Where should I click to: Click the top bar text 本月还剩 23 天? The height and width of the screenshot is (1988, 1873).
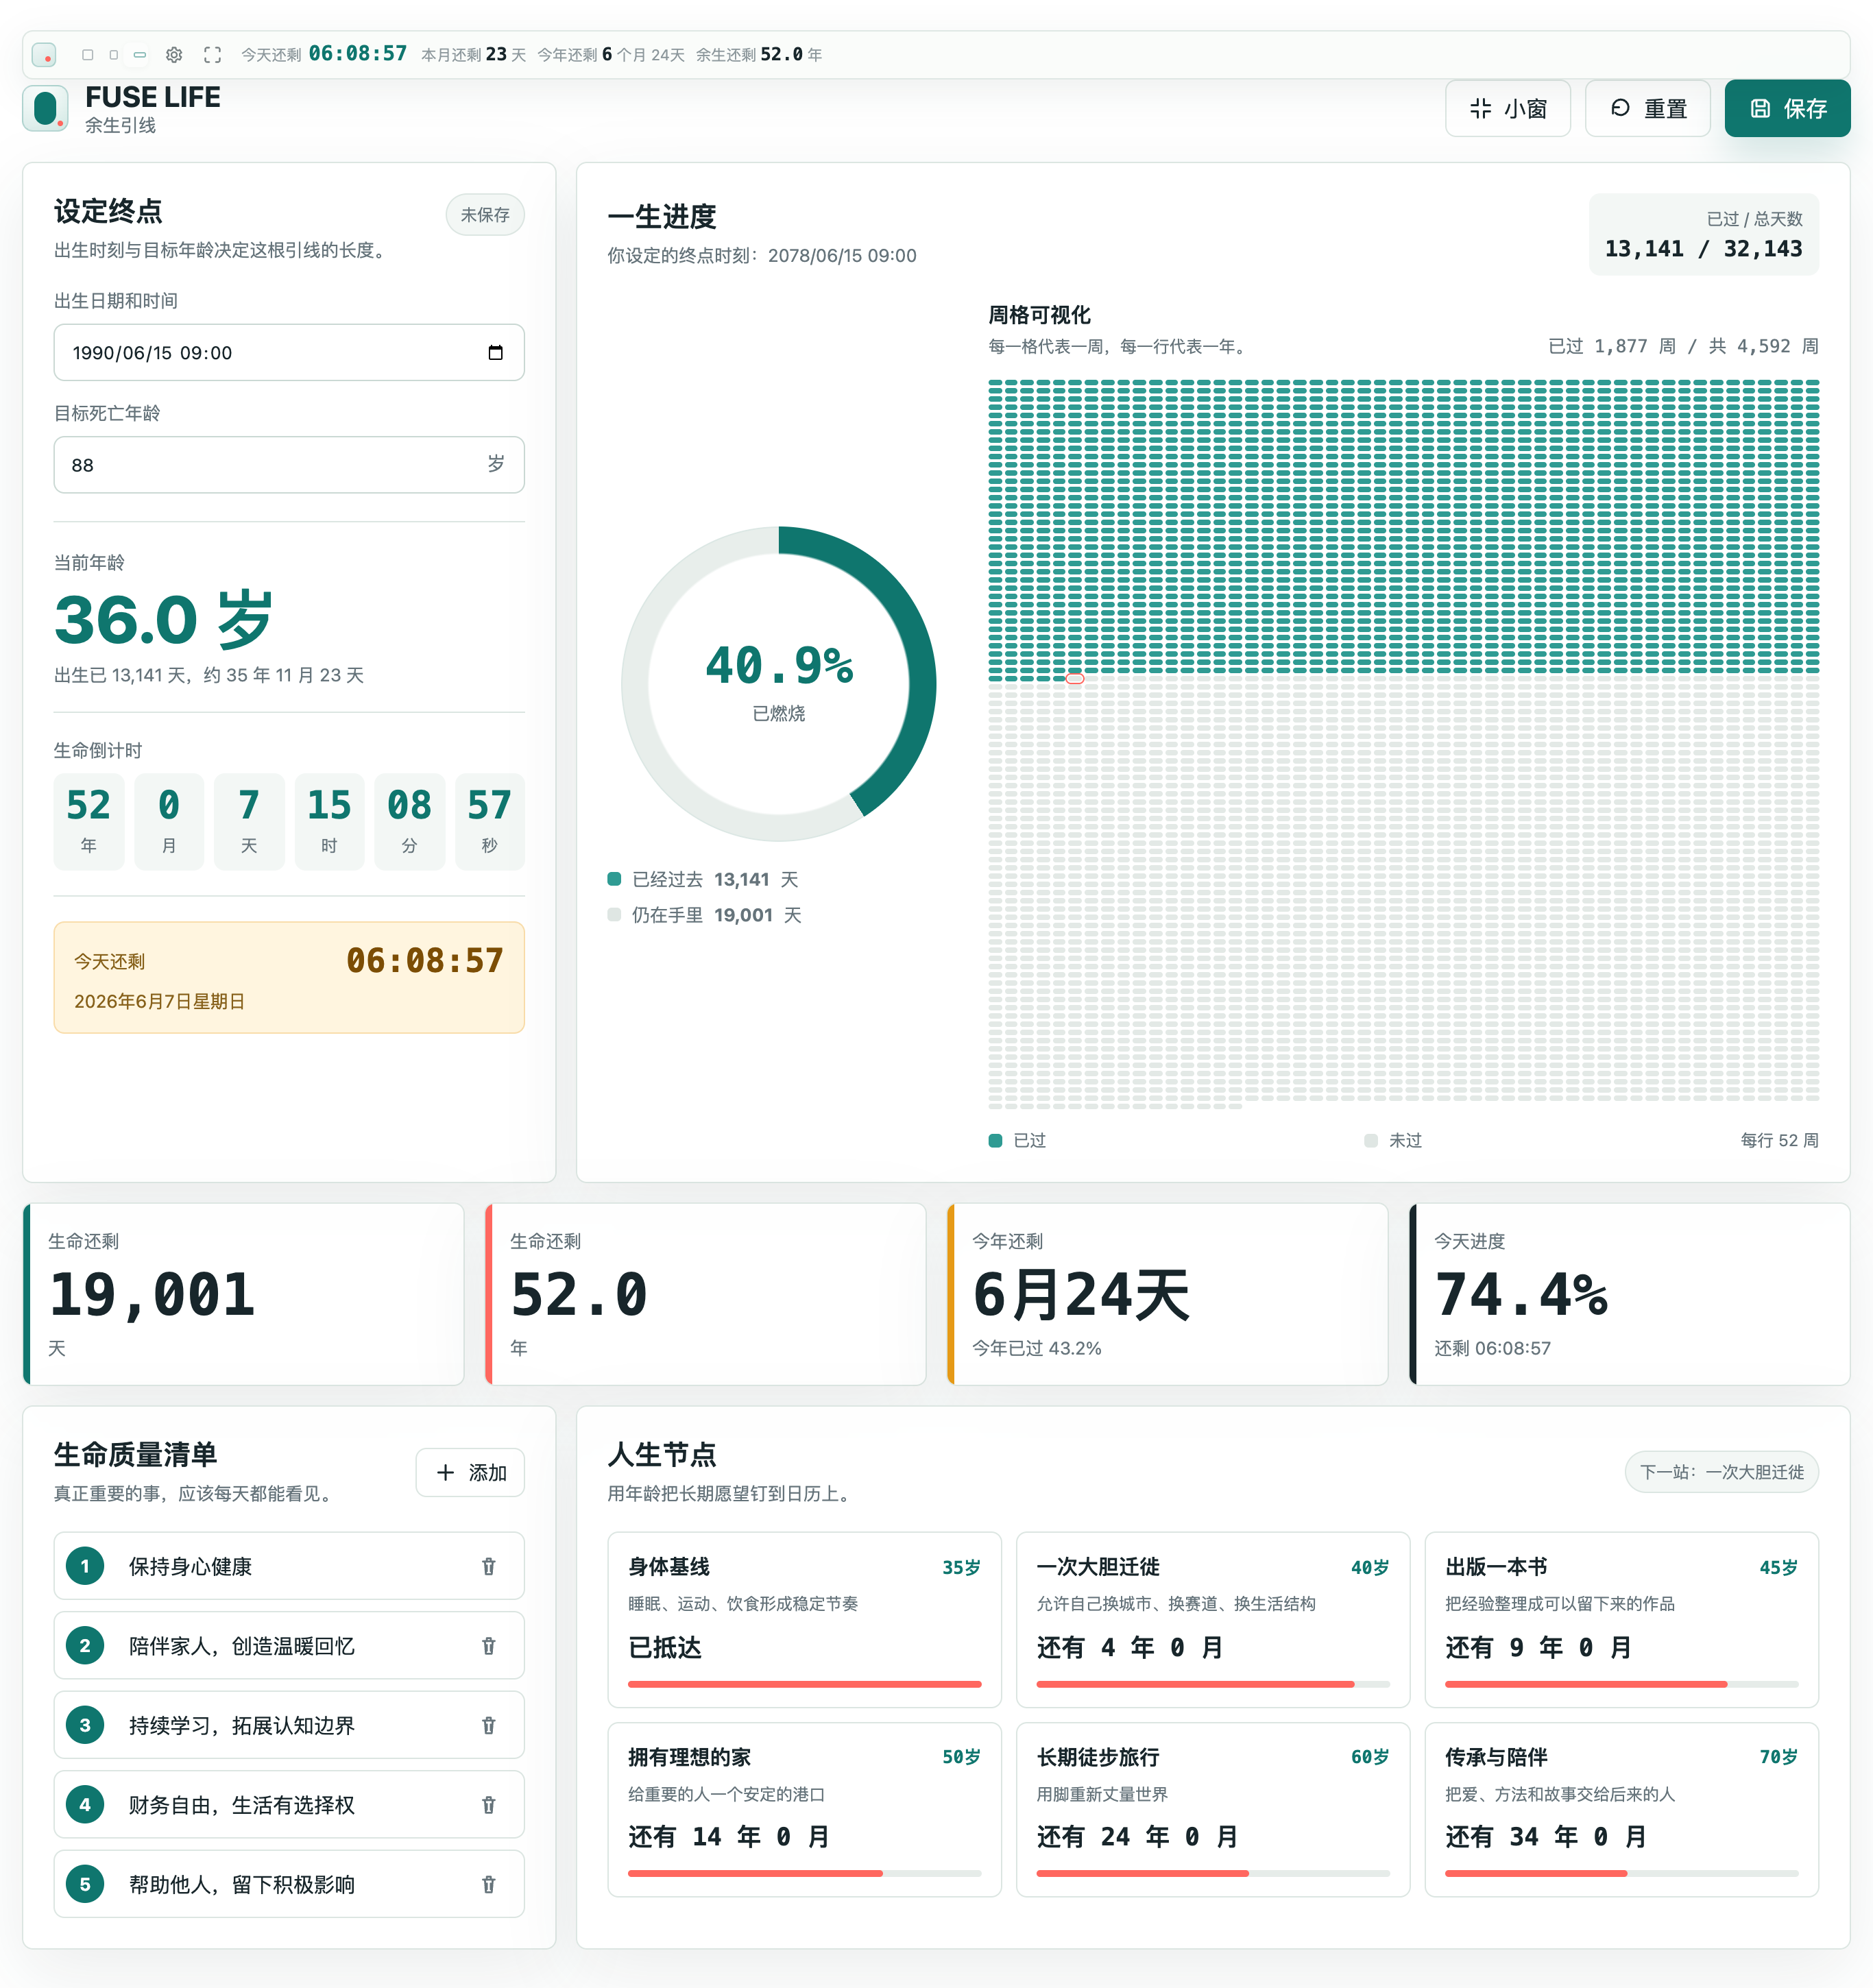coord(473,55)
